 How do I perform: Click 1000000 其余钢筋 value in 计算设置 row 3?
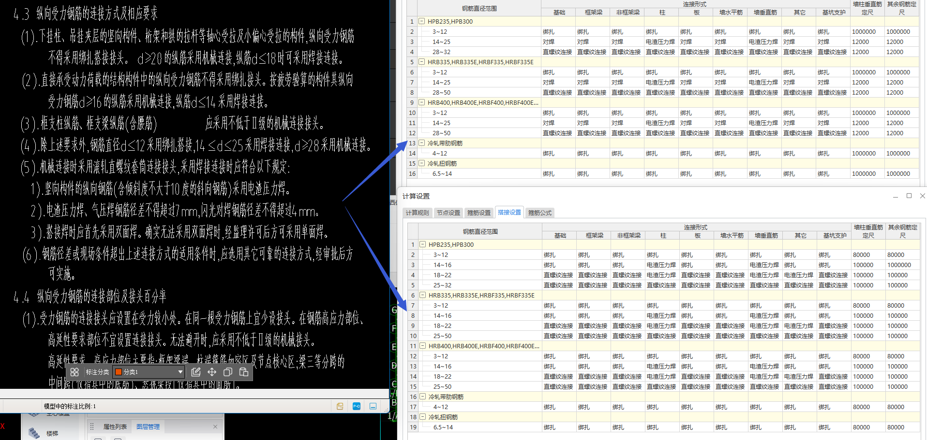[x=899, y=265]
